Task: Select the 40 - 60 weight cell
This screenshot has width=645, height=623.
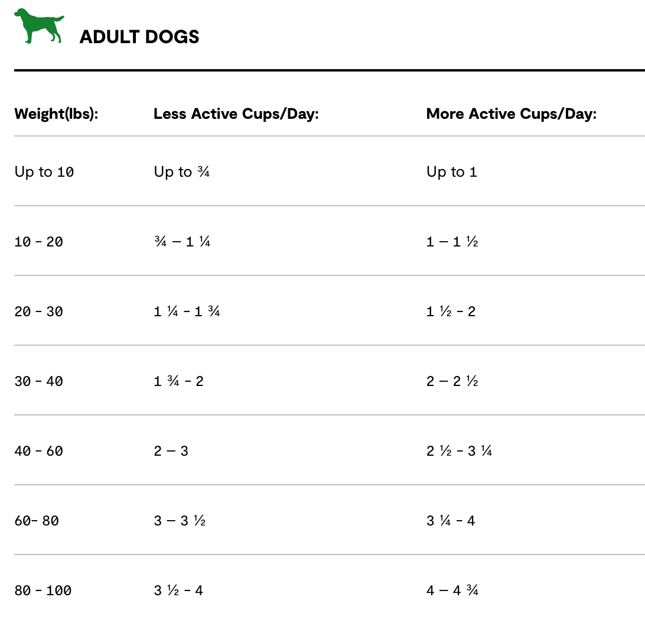Action: (39, 451)
